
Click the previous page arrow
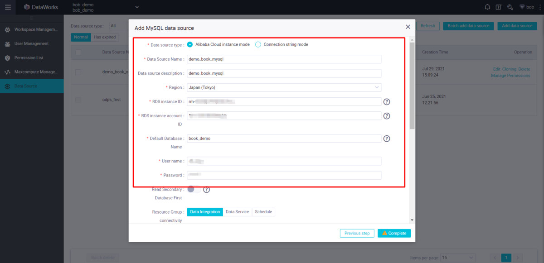coord(494,258)
